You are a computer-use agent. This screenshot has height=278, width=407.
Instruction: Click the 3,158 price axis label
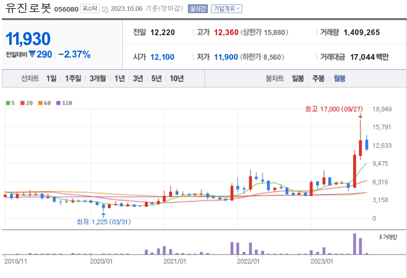[380, 200]
